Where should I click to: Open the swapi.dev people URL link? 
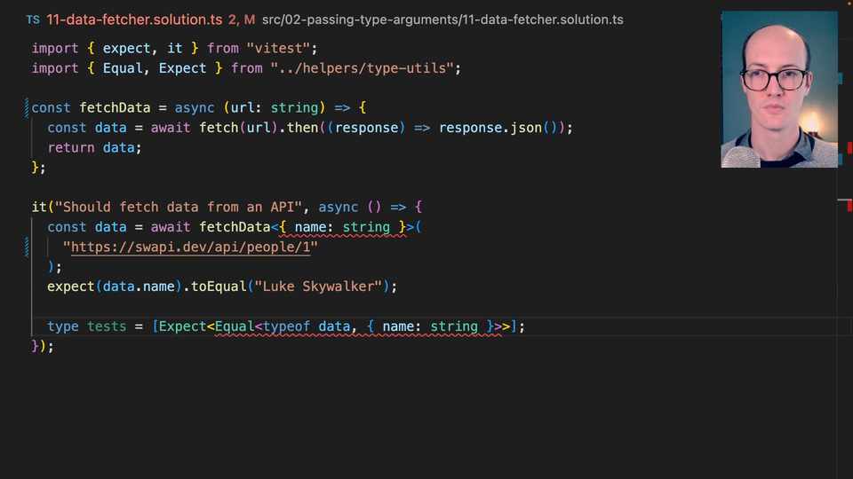point(194,247)
